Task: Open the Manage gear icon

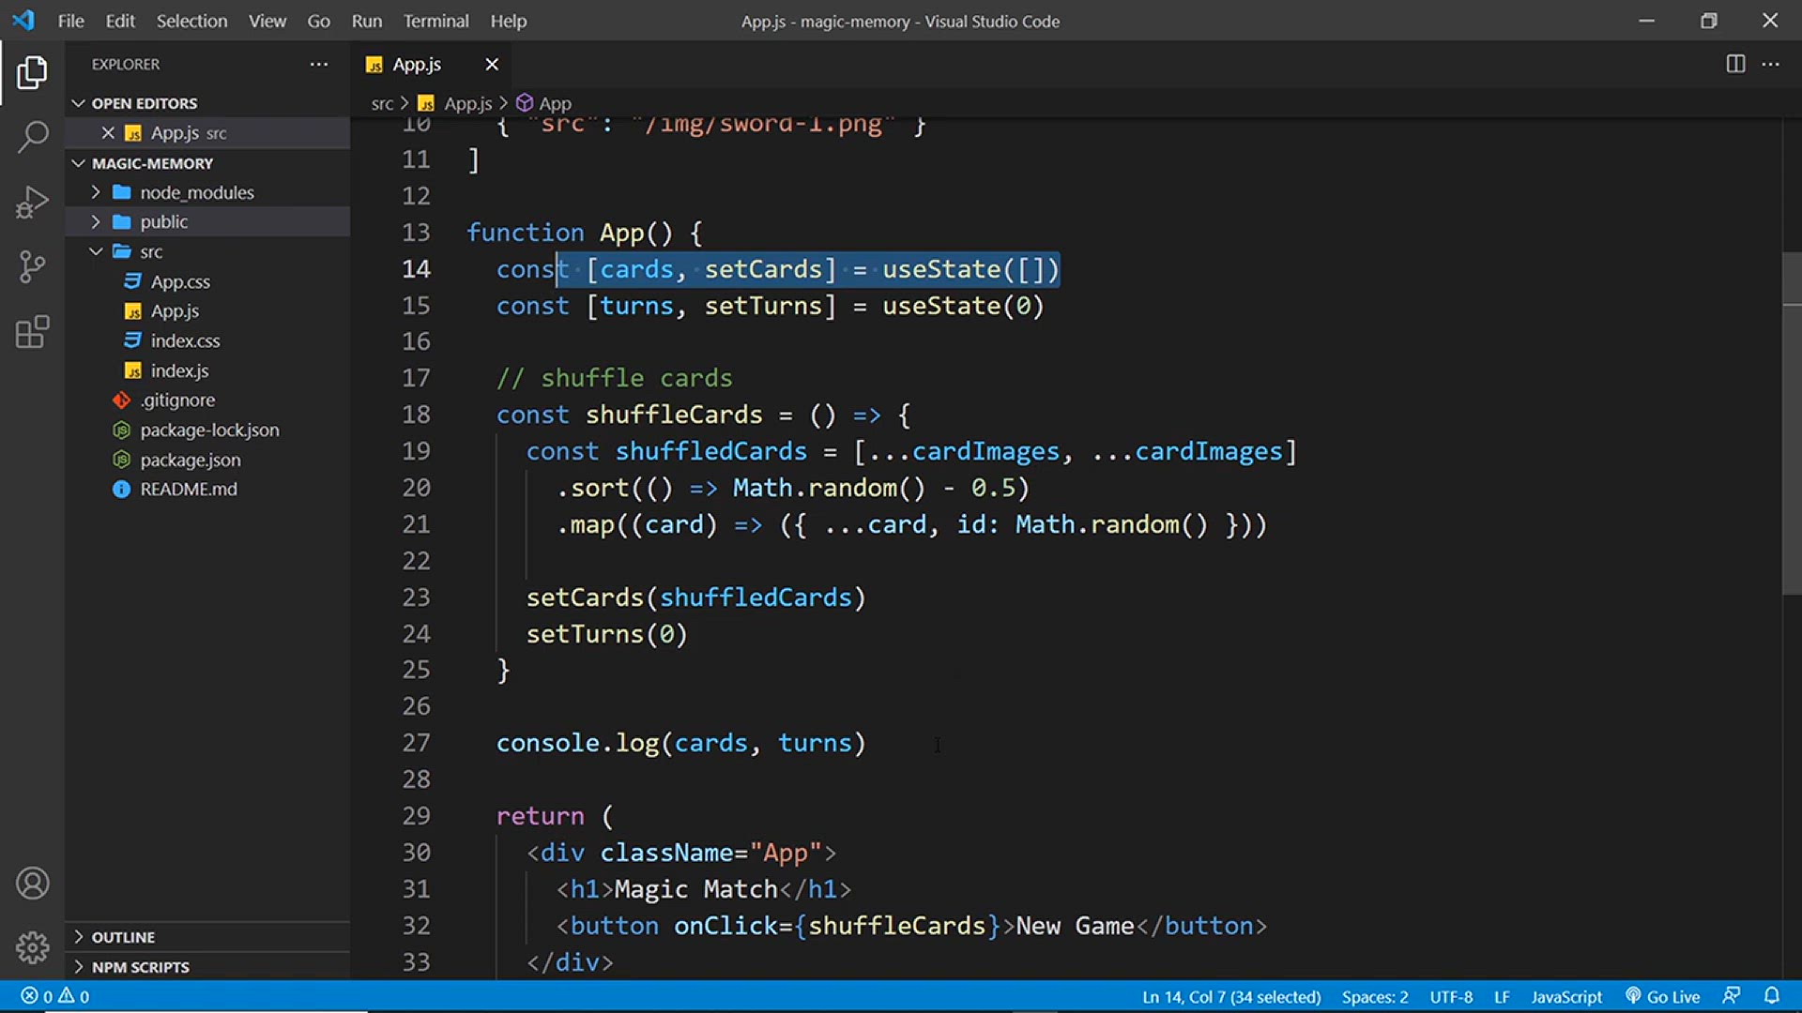Action: pos(32,948)
